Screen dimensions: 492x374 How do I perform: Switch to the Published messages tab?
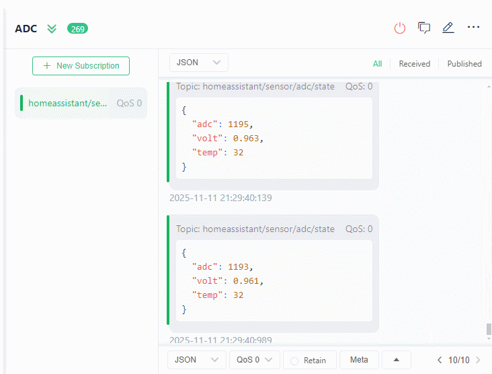pos(464,64)
